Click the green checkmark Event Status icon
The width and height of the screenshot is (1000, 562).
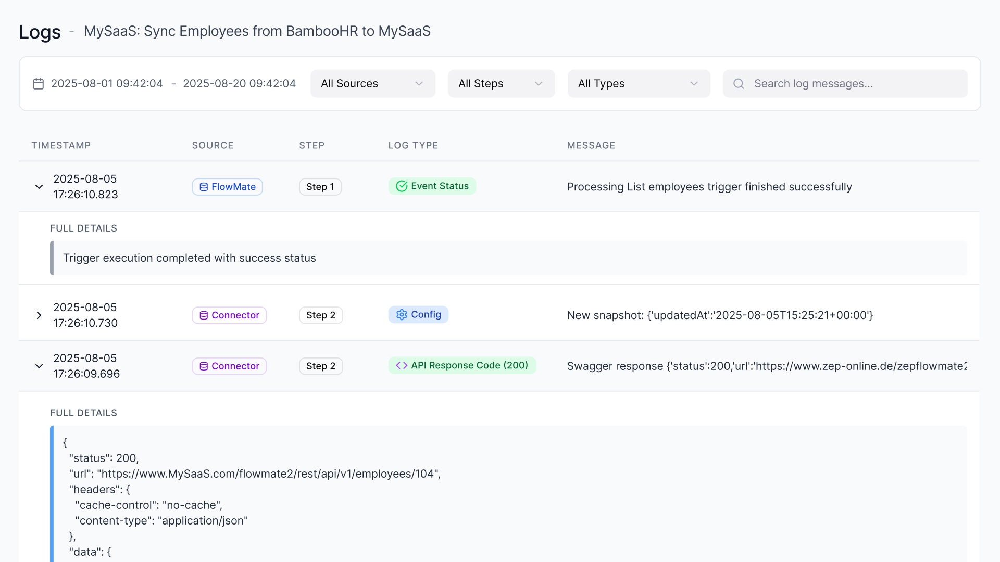[401, 186]
